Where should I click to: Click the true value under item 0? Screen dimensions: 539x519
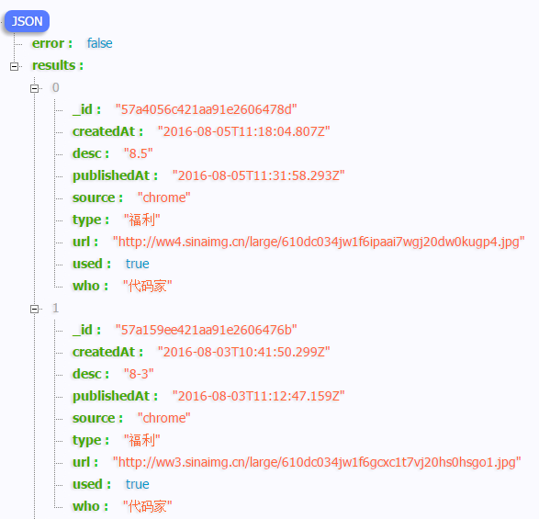pos(137,264)
